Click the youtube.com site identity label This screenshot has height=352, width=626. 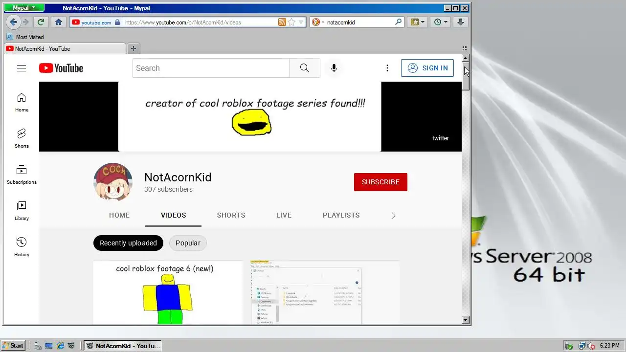[x=96, y=22]
